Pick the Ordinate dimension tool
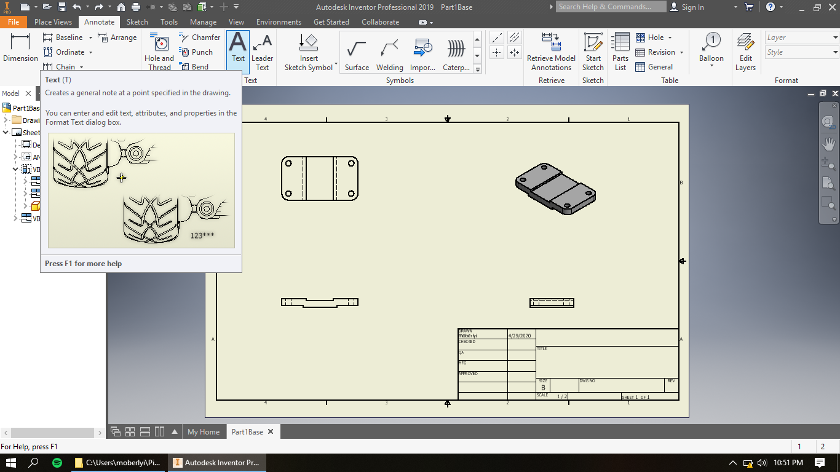Screen dimensions: 840x472 click(x=63, y=52)
